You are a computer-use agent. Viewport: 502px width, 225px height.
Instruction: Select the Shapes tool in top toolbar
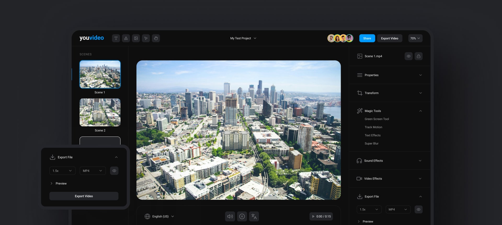click(x=126, y=38)
